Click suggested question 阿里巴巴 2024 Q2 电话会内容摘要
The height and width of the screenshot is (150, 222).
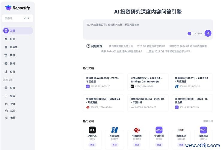[188, 46]
